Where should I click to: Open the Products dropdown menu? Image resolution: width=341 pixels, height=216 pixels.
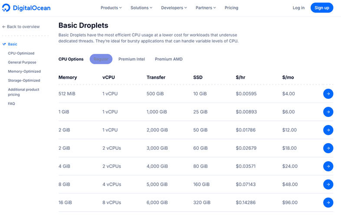pos(111,8)
